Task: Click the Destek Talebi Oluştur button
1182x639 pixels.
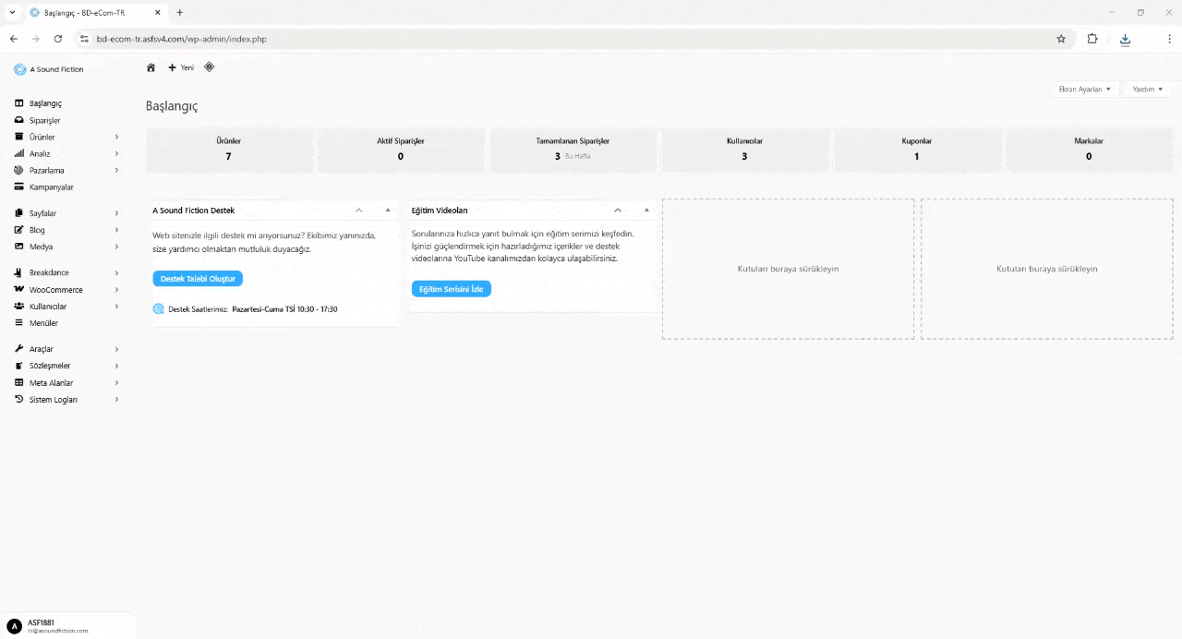Action: (197, 278)
